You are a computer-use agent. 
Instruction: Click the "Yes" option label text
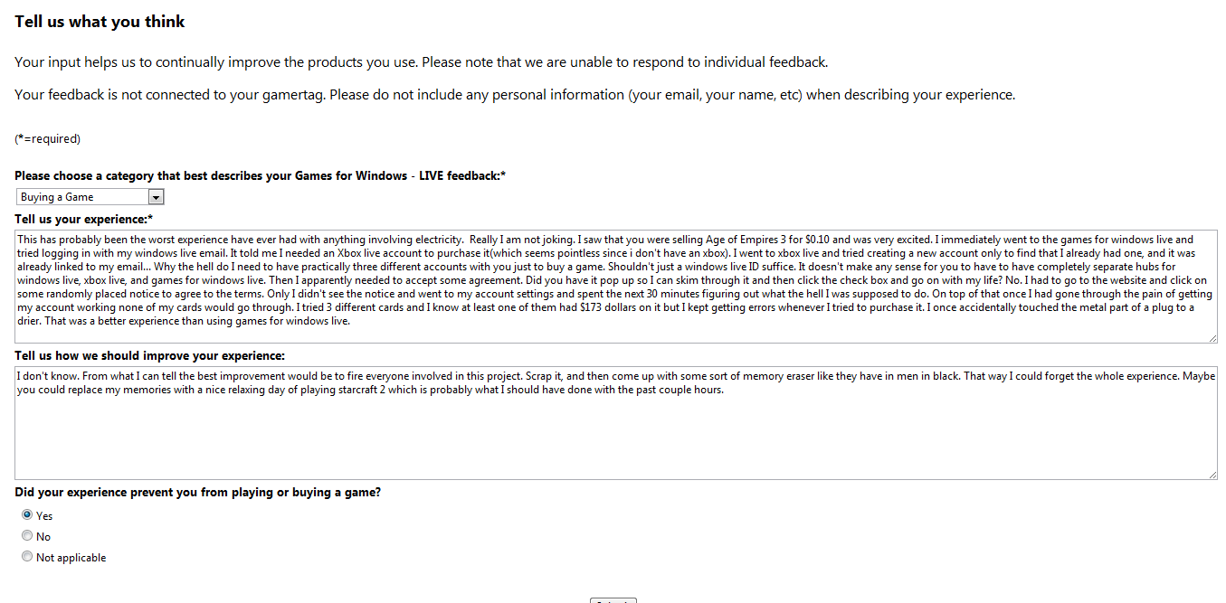click(x=44, y=516)
